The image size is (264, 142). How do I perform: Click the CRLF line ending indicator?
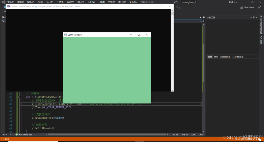pyautogui.click(x=201, y=135)
